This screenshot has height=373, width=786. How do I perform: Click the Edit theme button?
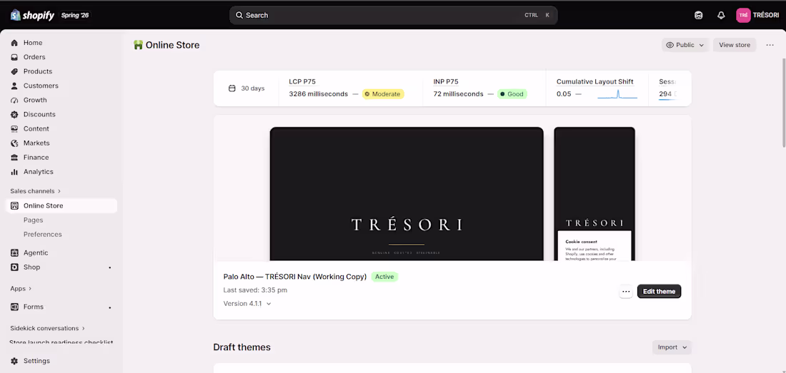[x=659, y=292]
